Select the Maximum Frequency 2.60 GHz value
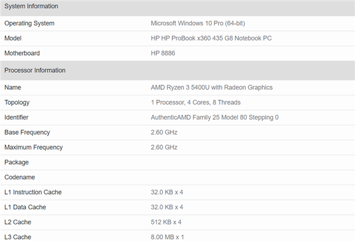Image resolution: width=355 pixels, height=242 pixels. pos(164,147)
